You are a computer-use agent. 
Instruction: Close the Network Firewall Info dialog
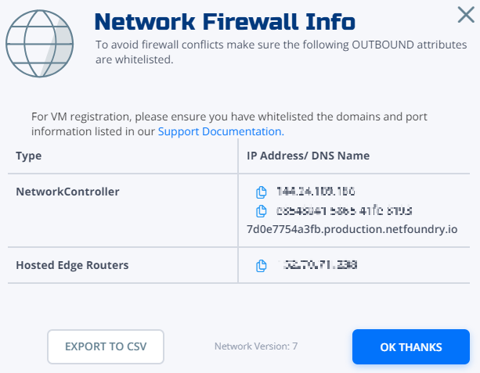tap(466, 15)
